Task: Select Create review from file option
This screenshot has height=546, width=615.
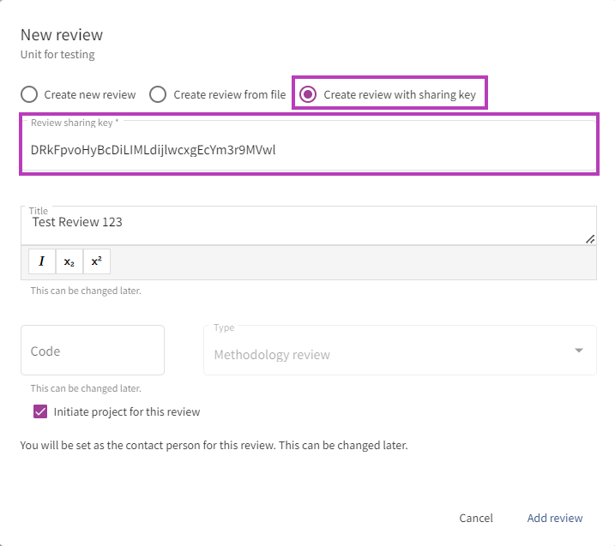Action: pyautogui.click(x=158, y=94)
